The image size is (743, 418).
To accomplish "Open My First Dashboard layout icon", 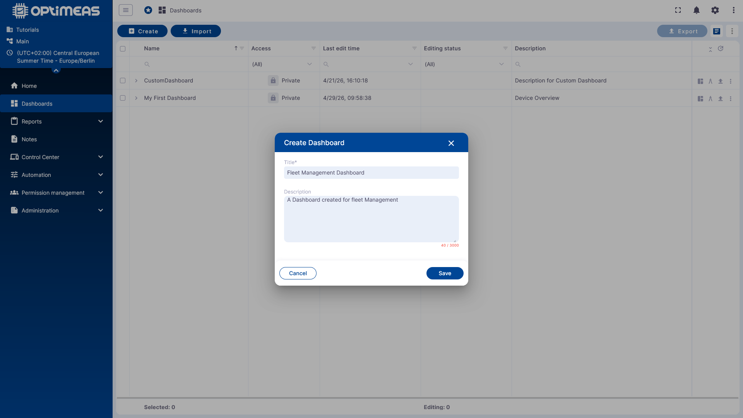I will pos(700,99).
